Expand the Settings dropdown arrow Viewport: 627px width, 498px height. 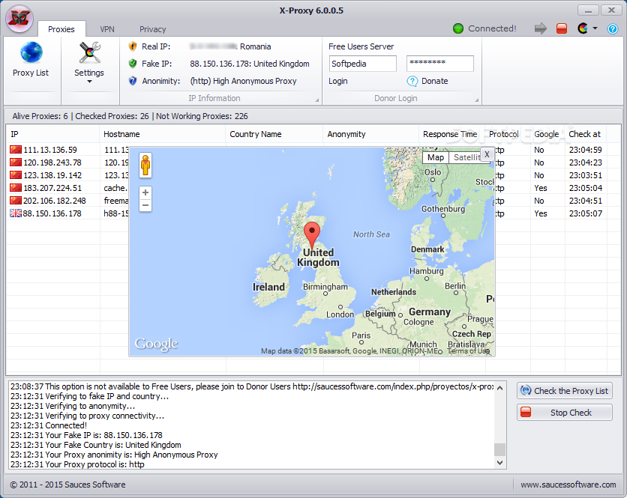point(89,82)
